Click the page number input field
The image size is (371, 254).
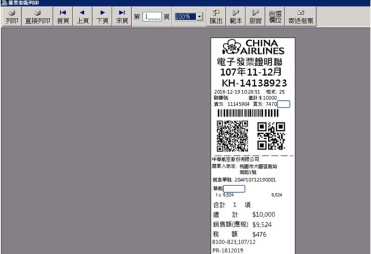tap(152, 17)
